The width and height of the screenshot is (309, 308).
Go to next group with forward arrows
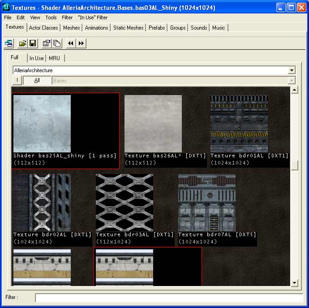(81, 43)
